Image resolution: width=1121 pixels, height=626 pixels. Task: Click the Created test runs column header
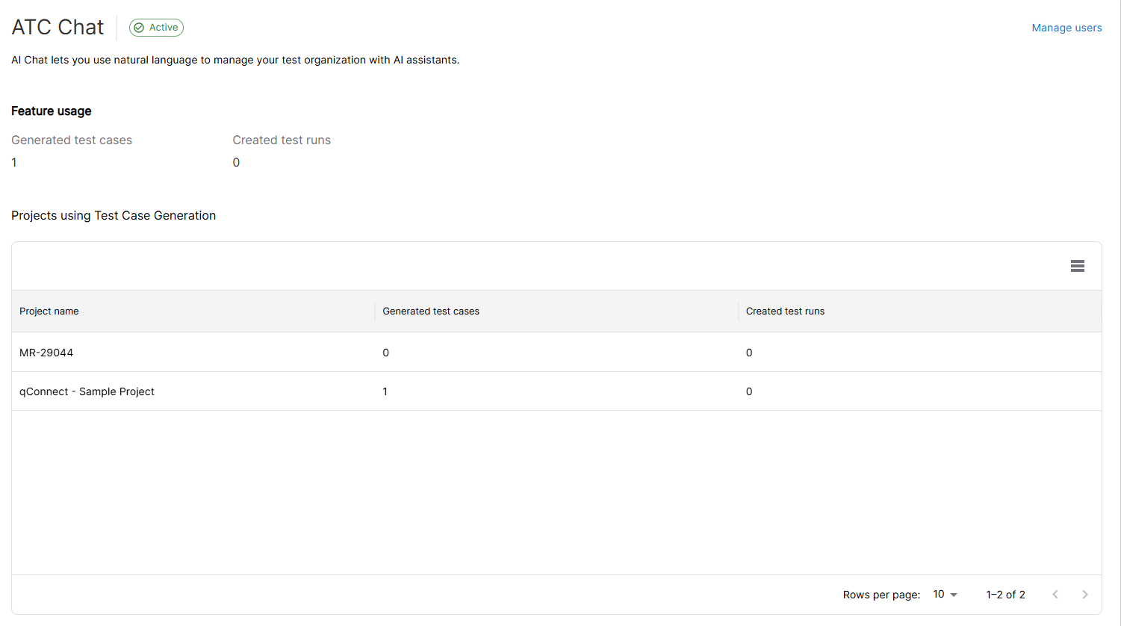(x=785, y=312)
